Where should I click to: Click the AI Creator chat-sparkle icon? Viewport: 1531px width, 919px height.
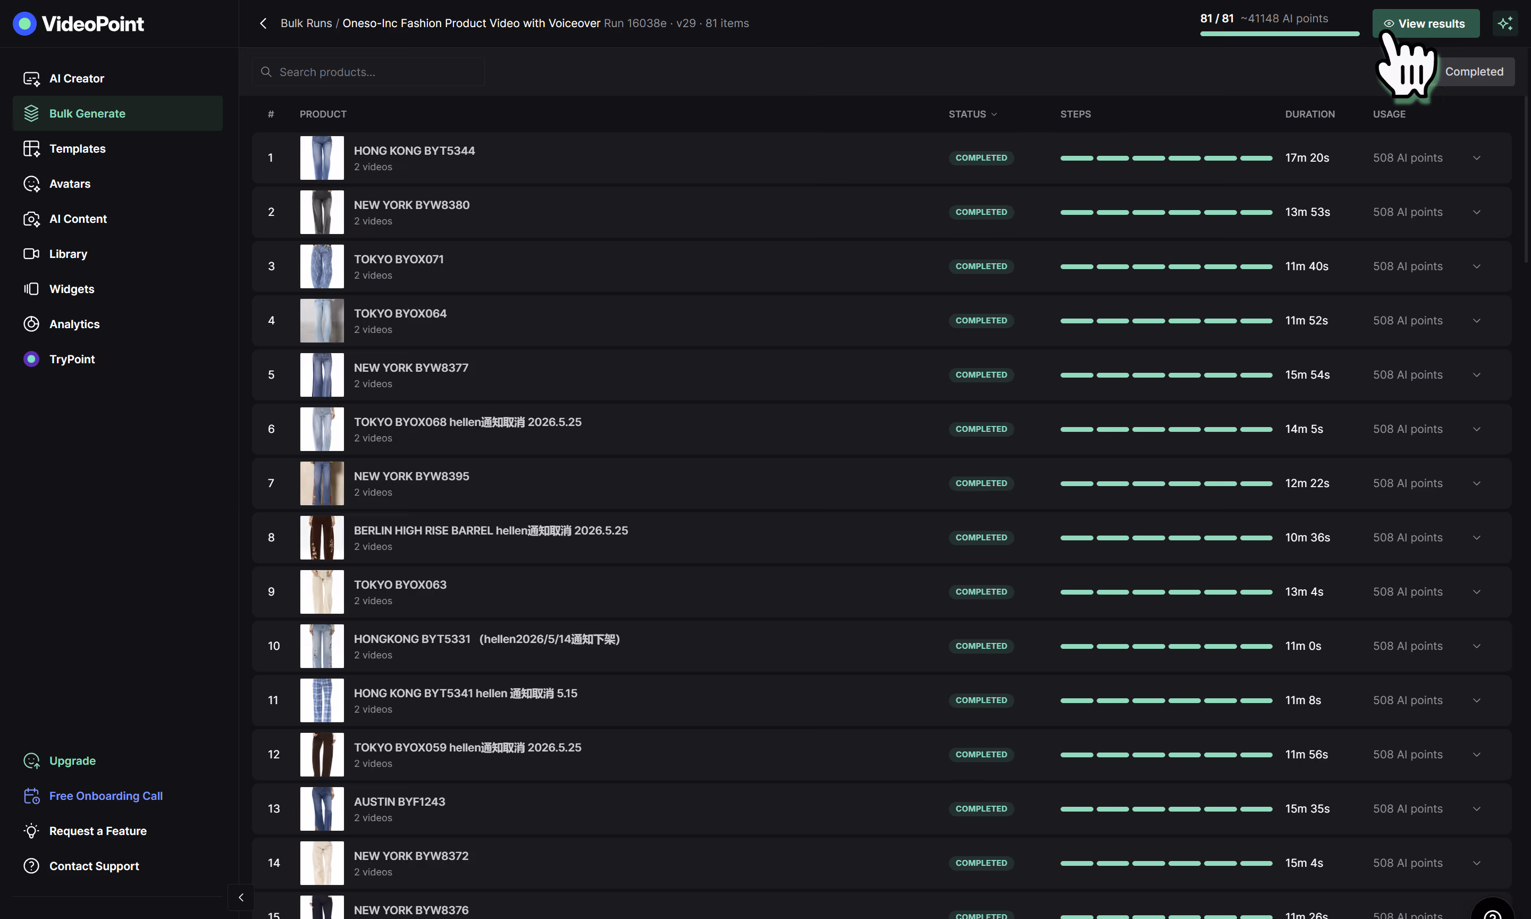[31, 79]
